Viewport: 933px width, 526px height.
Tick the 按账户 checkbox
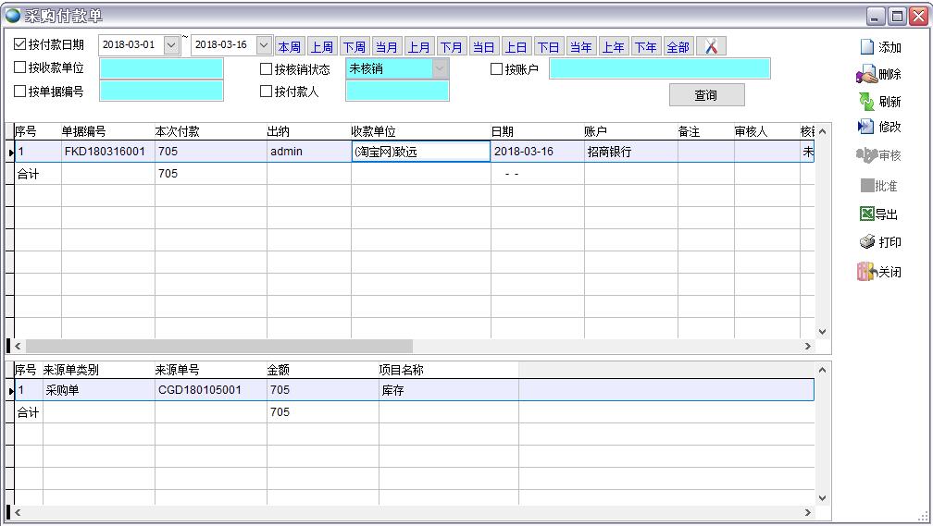497,68
